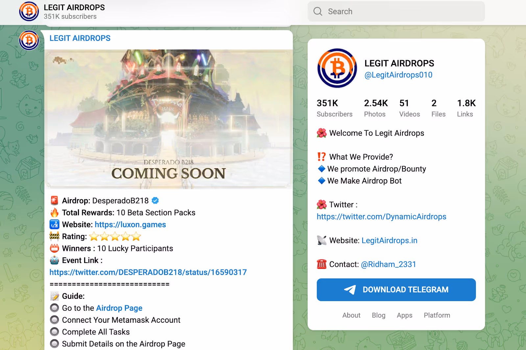
Task: Open the @LegitAirdrops010 handle link
Action: (x=398, y=75)
